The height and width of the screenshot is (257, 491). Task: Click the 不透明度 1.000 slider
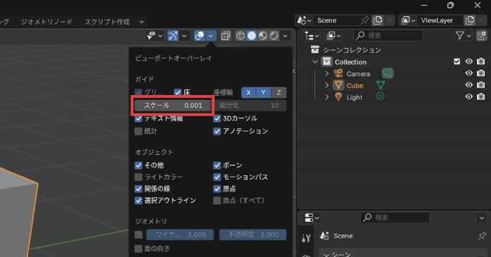(x=253, y=234)
